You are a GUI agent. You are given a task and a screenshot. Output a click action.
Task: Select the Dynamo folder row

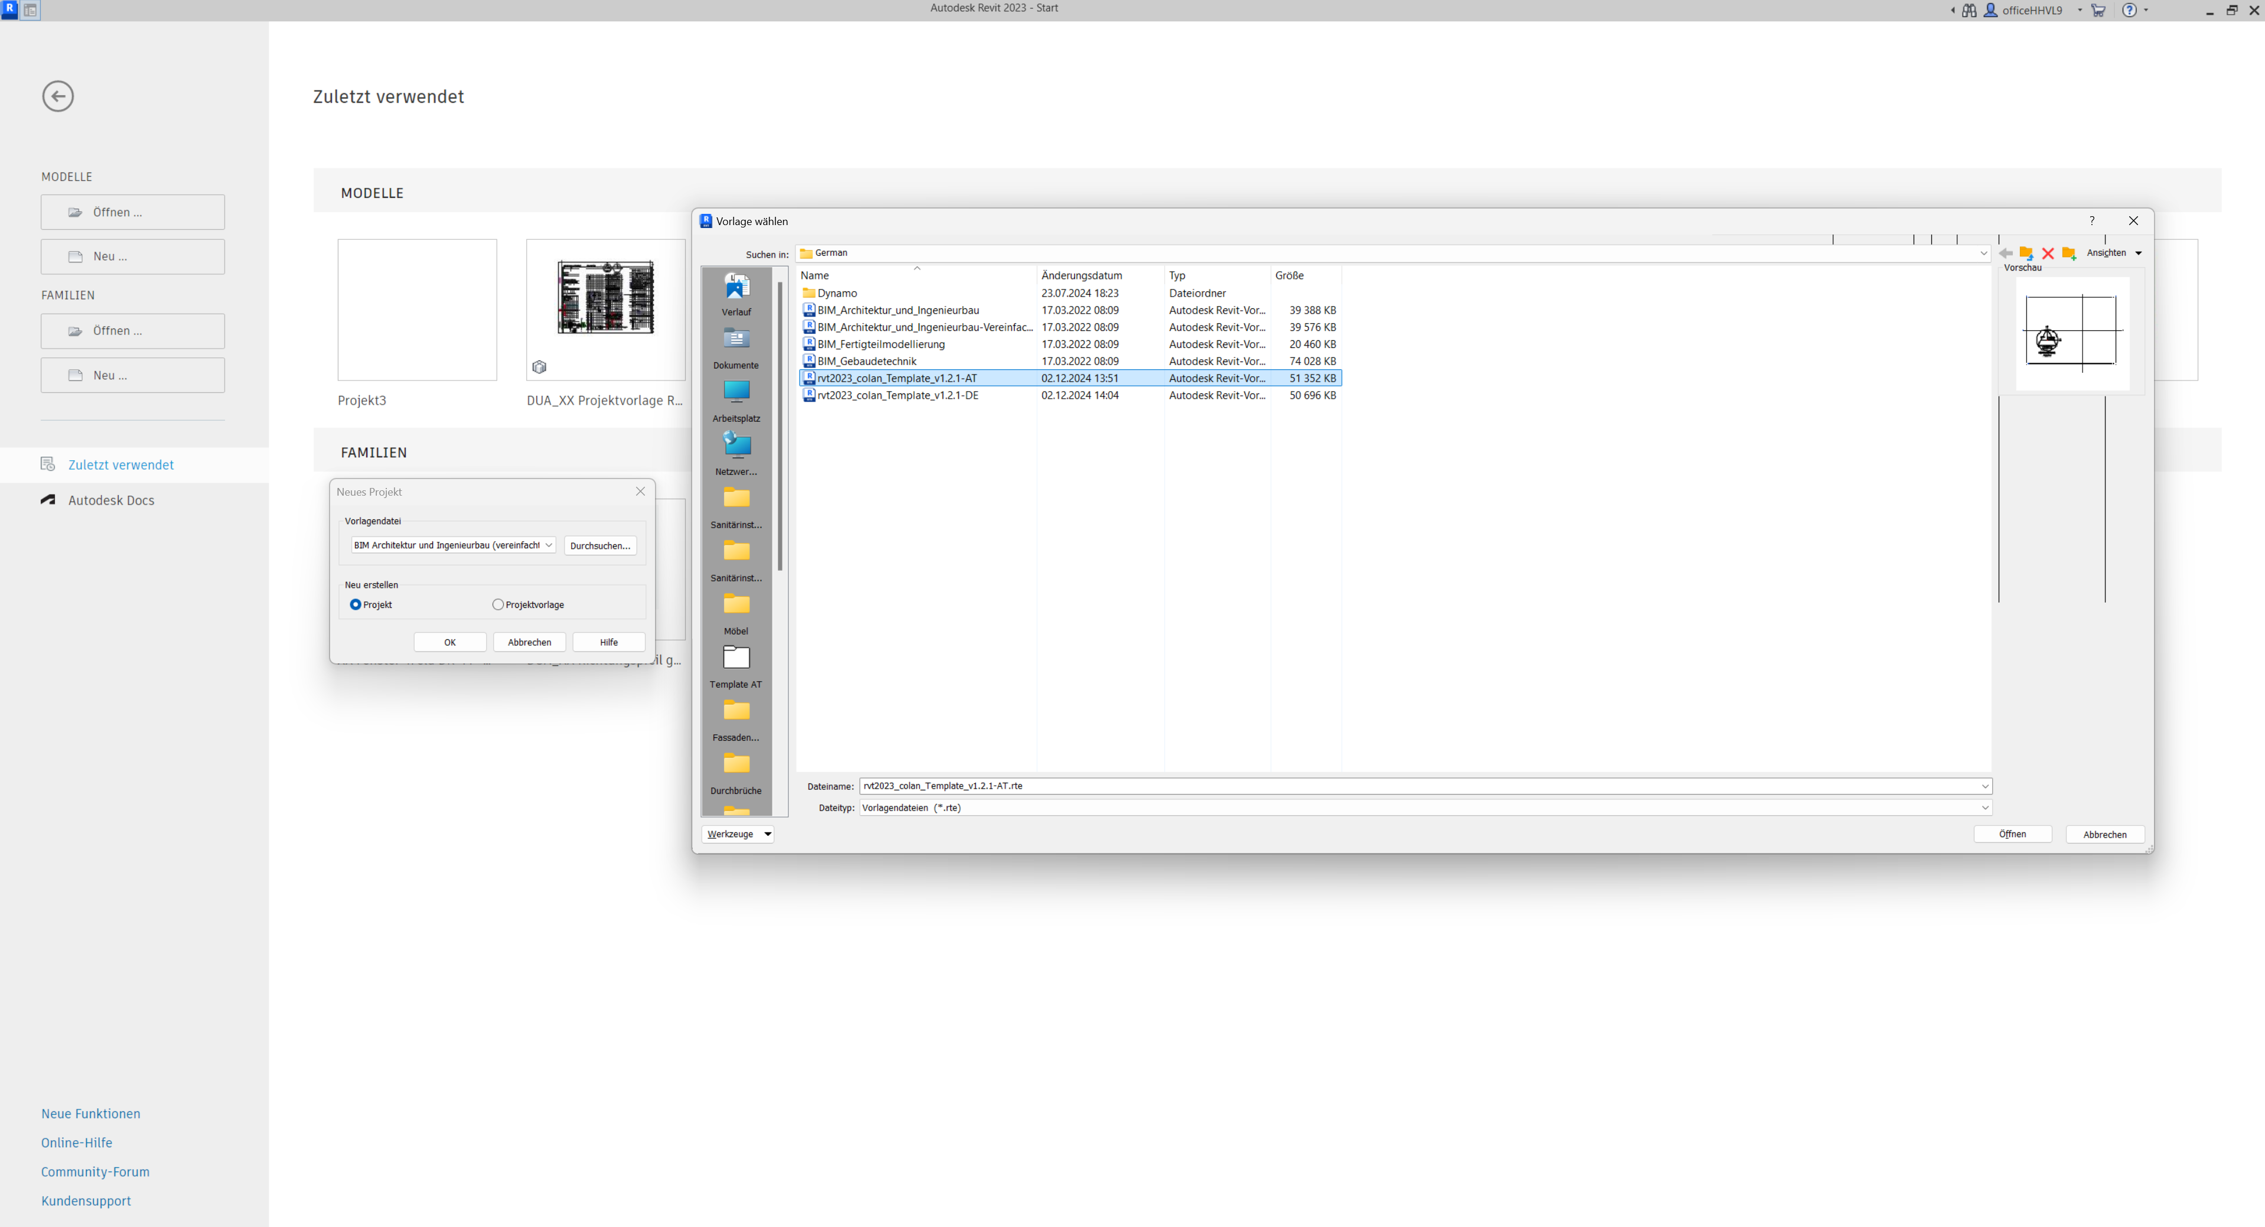click(x=1070, y=293)
